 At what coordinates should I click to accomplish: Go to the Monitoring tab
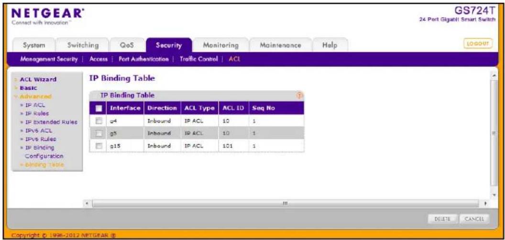point(220,46)
